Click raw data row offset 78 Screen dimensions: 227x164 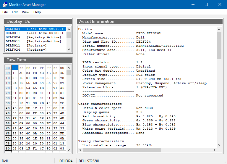pyautogui.click(x=8, y=143)
